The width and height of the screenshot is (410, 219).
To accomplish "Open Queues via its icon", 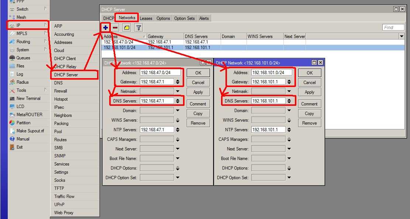I will [x=12, y=58].
